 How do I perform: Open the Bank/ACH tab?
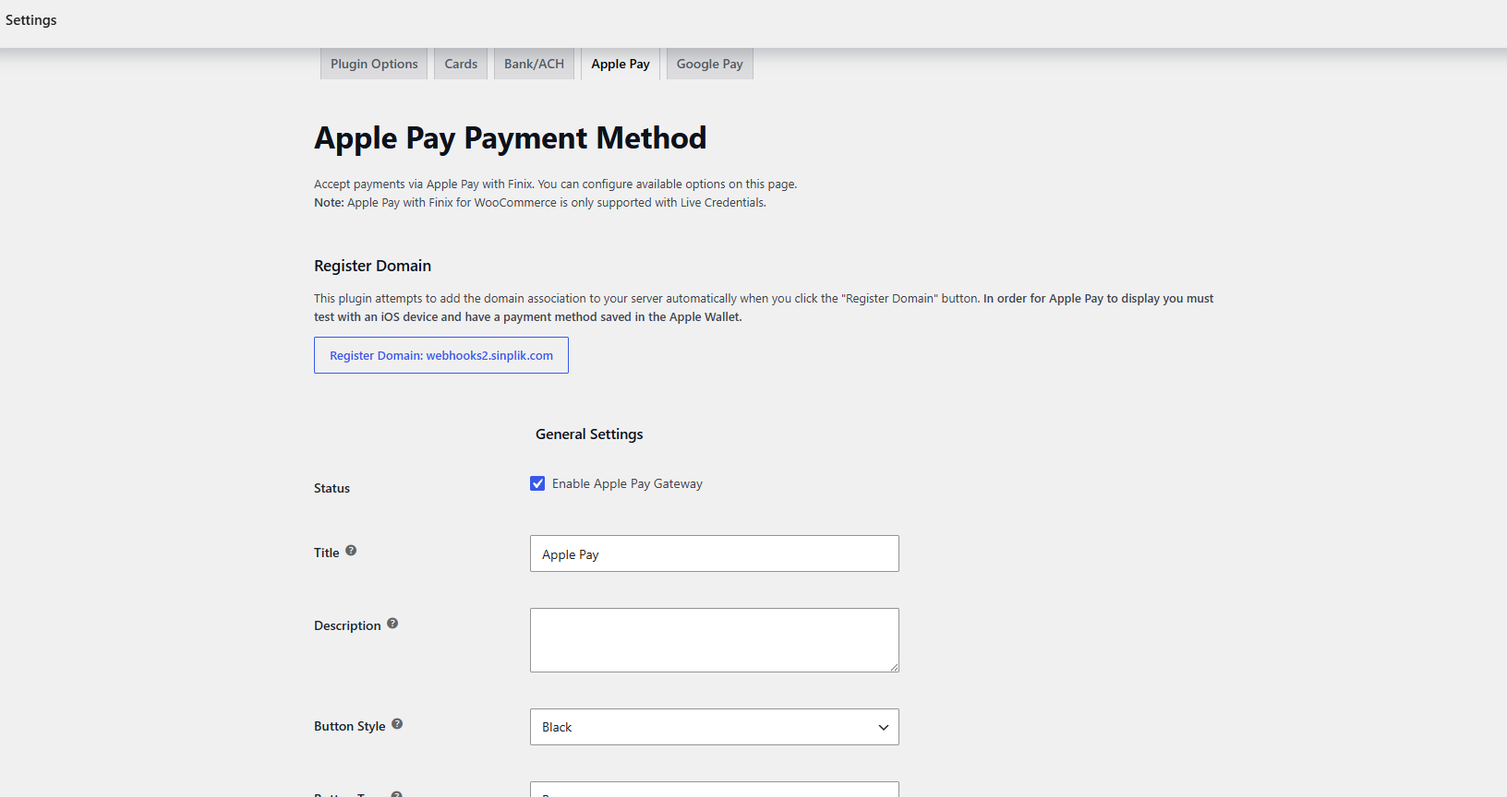(x=534, y=64)
